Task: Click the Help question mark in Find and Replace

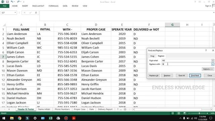Action: pos(206,50)
